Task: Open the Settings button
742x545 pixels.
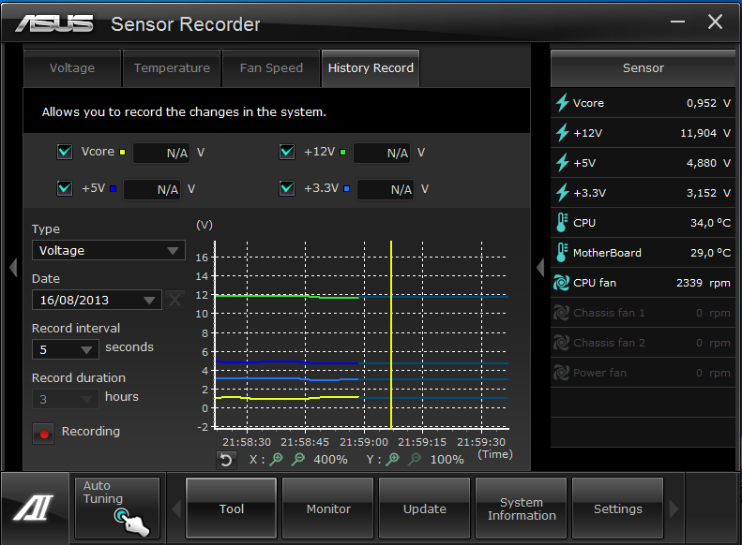Action: point(617,508)
